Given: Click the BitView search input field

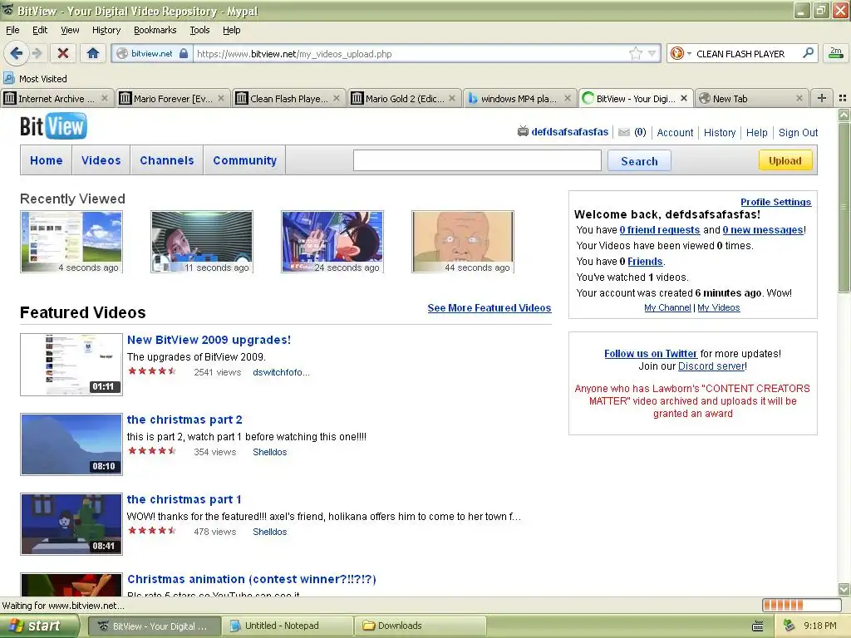Looking at the screenshot, I should [x=477, y=160].
